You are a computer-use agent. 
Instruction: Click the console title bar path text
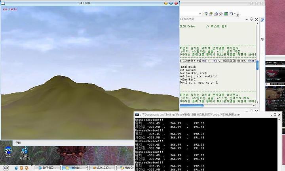pyautogui.click(x=190, y=115)
